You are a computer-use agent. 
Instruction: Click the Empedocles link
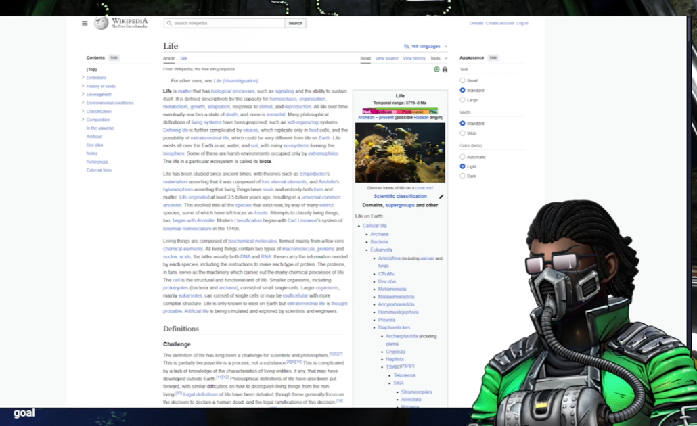[x=313, y=174]
